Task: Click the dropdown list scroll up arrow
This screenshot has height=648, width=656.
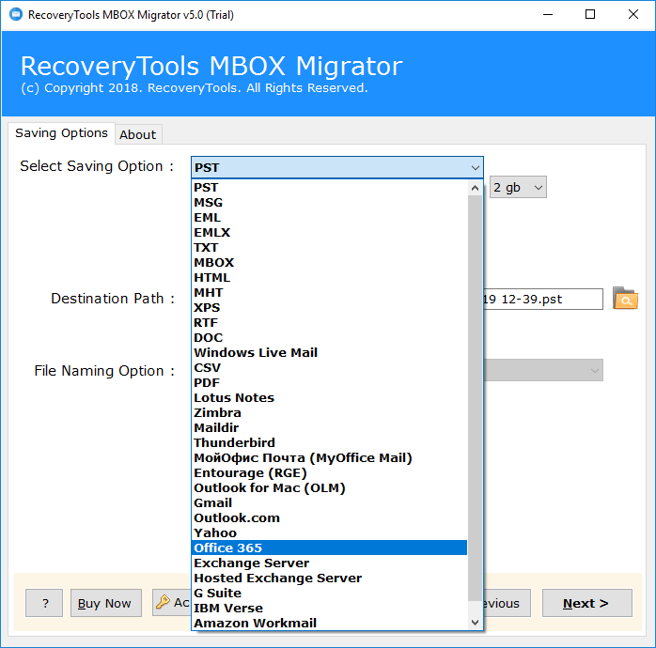Action: (x=475, y=188)
